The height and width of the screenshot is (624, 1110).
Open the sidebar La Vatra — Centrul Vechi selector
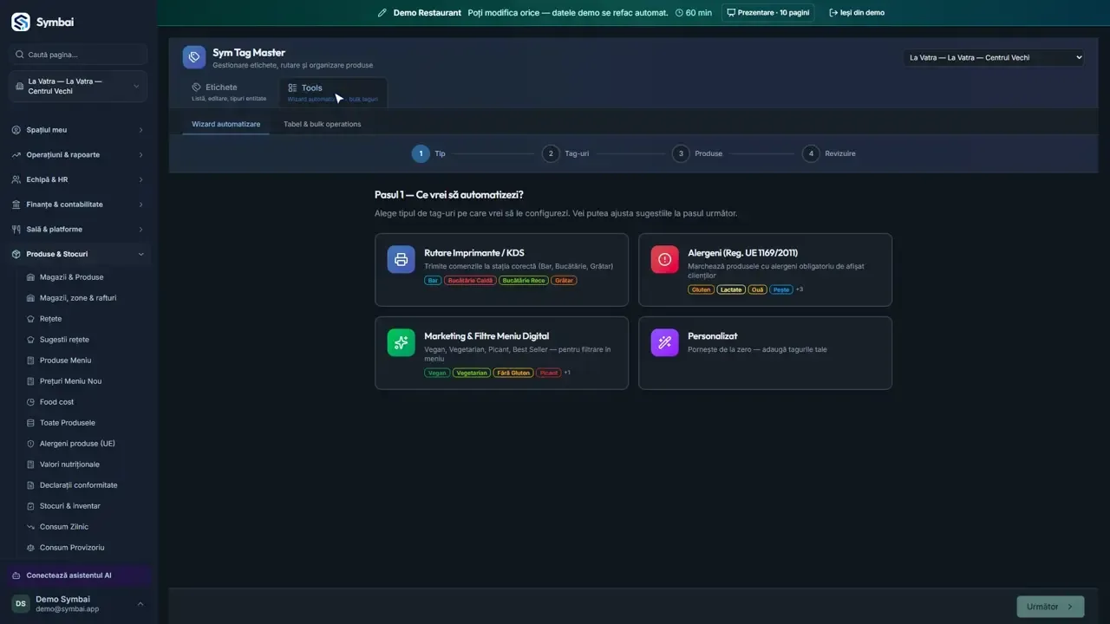tap(78, 87)
